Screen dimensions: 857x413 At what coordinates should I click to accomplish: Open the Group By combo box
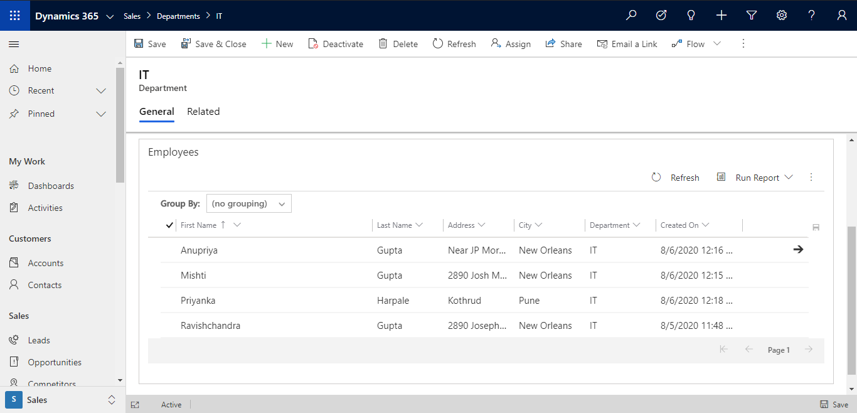(x=248, y=203)
